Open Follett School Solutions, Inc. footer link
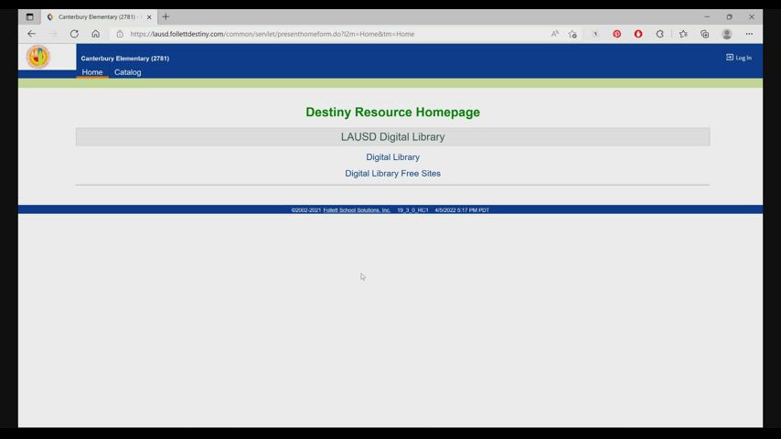781x439 pixels. (357, 210)
